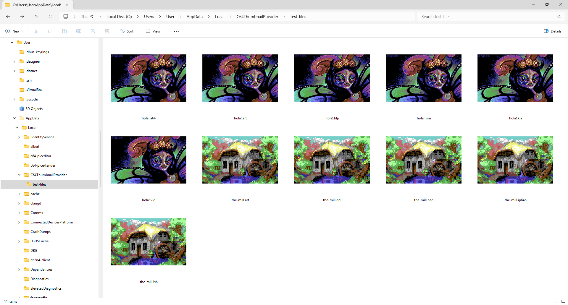This screenshot has width=568, height=305.
Task: Click This PC in the breadcrumb
Action: (88, 17)
